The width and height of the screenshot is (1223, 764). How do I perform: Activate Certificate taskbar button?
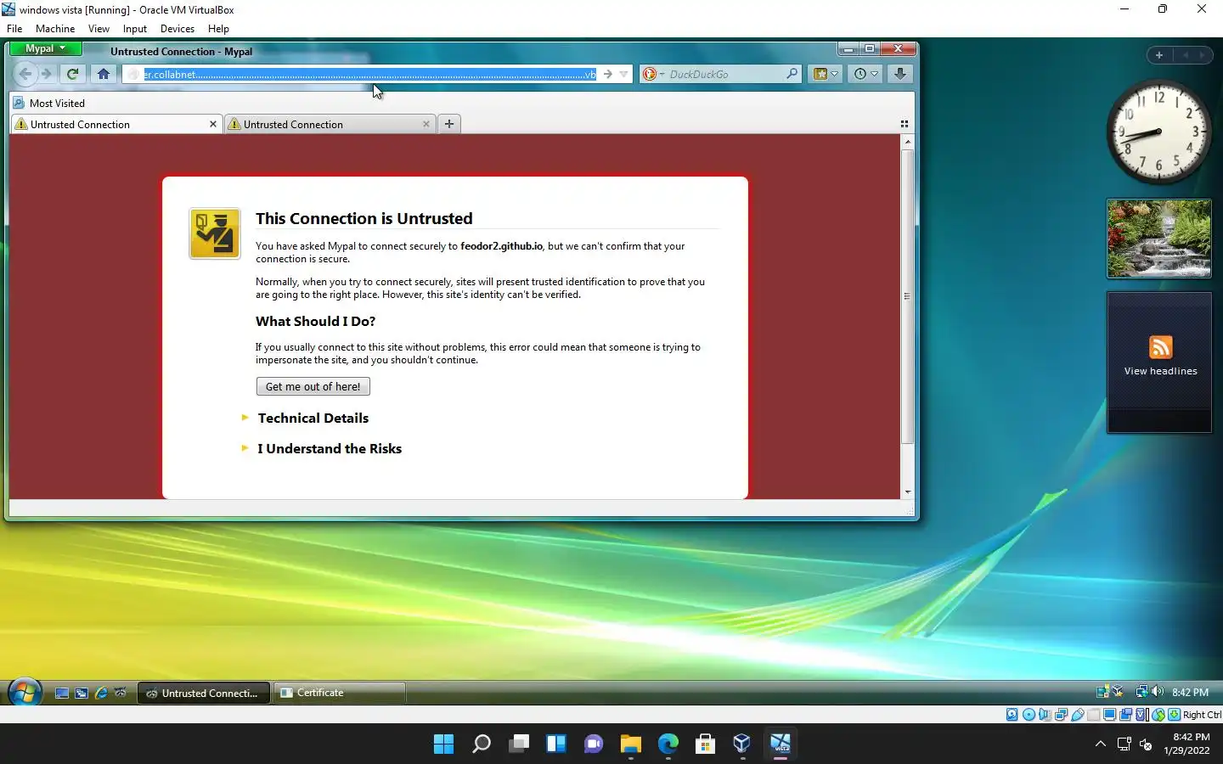point(339,693)
